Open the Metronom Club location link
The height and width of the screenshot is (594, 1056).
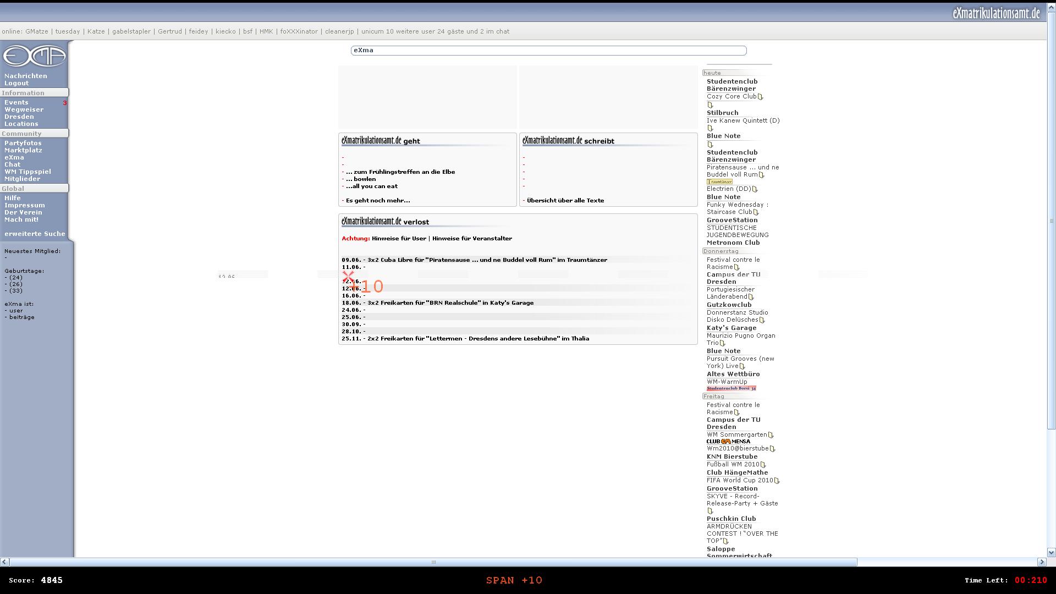(733, 243)
